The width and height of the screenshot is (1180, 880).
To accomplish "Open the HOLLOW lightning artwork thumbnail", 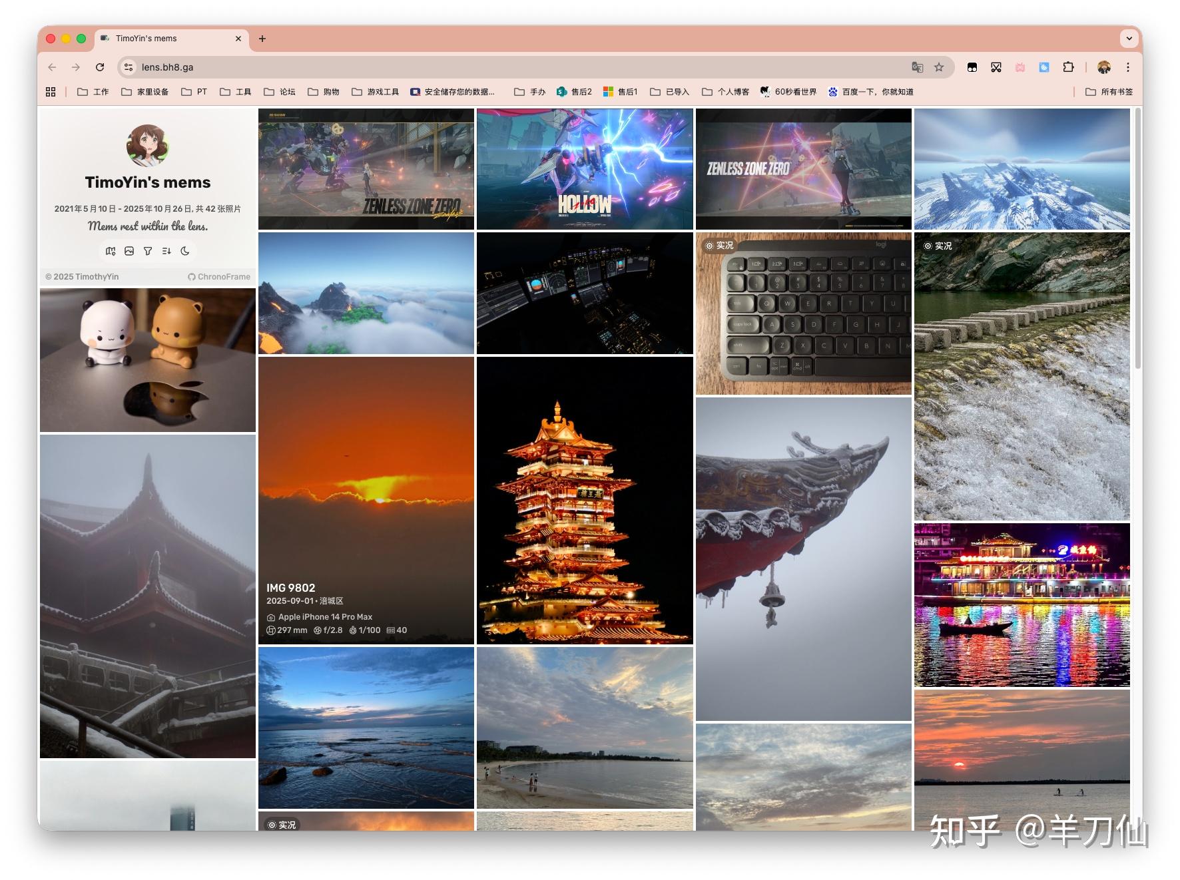I will coord(585,169).
